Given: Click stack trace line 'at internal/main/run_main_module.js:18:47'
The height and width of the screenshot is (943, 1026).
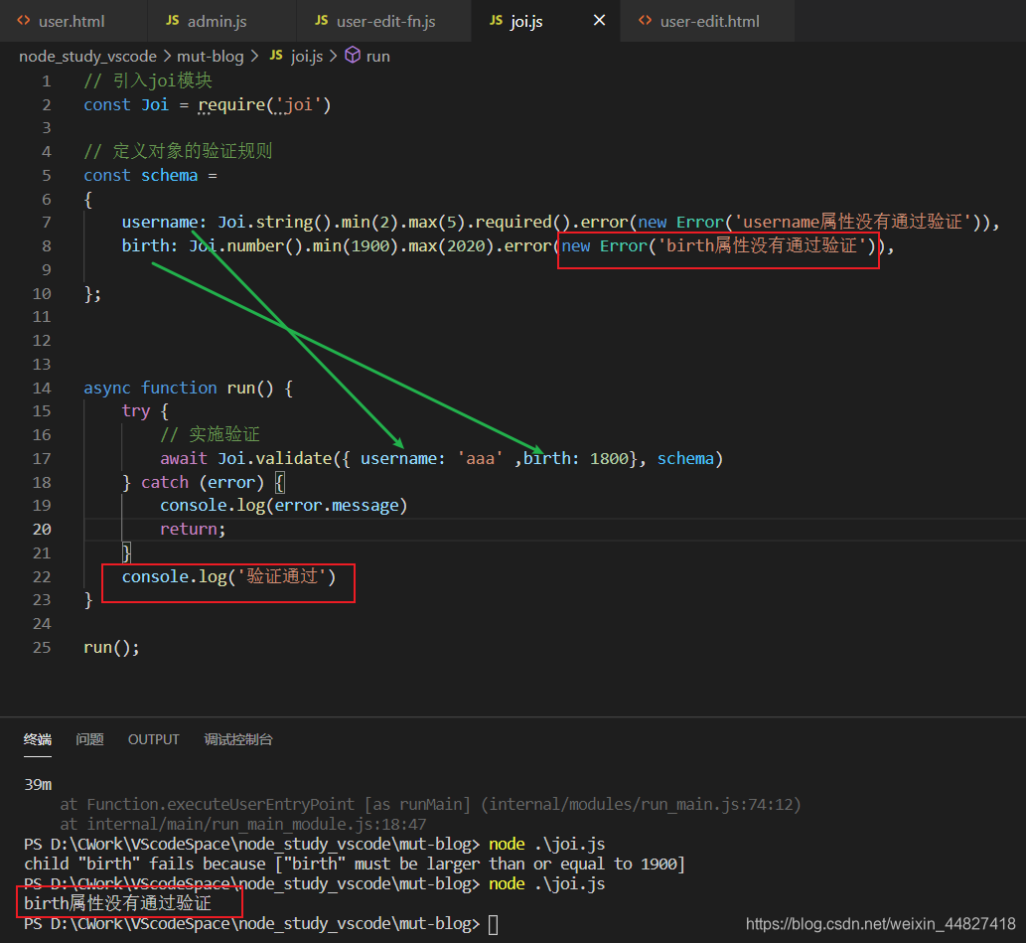Looking at the screenshot, I should pos(242,824).
